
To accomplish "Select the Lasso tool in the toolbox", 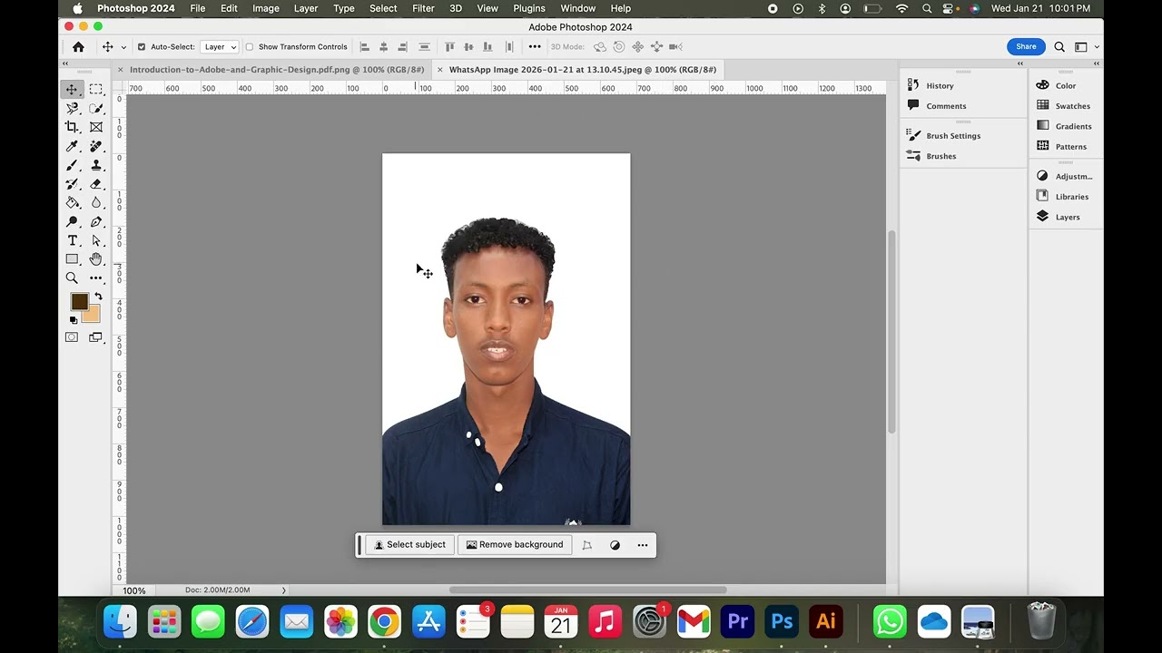I will [72, 108].
